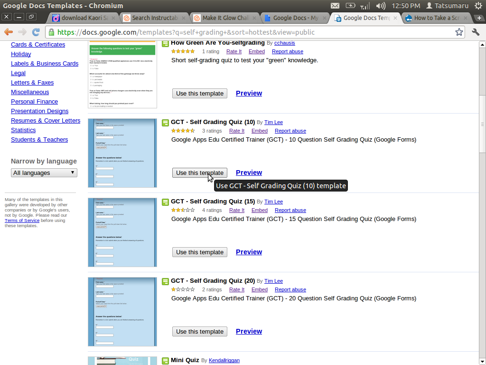Preview the GCT Self Grading Quiz (20)

pos(249,331)
